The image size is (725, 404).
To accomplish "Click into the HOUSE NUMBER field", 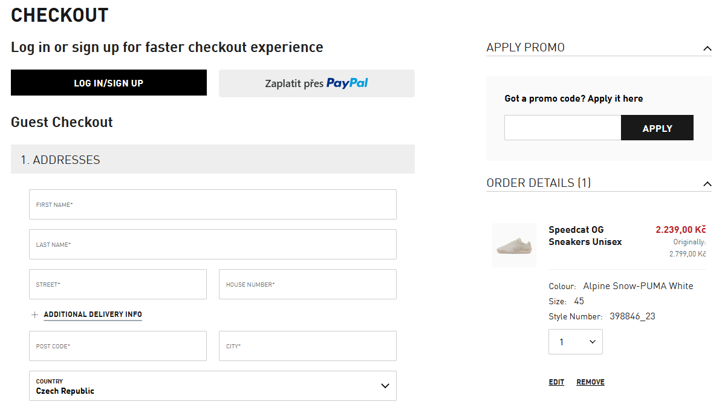I will pyautogui.click(x=307, y=284).
